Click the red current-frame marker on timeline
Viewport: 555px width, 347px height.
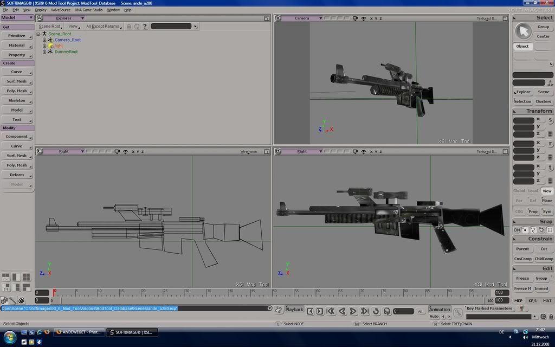[54, 292]
